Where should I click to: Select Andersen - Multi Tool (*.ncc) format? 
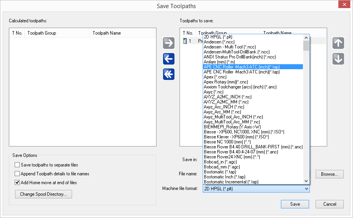(230, 47)
